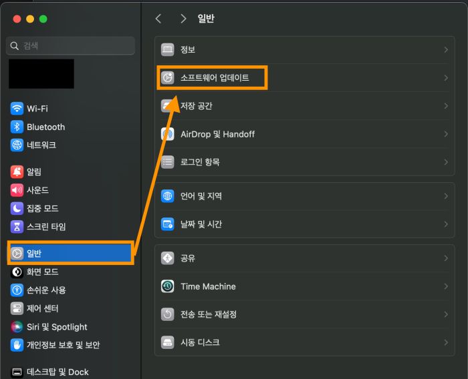
Task: Click the yellow minimize window button
Action: click(x=30, y=19)
